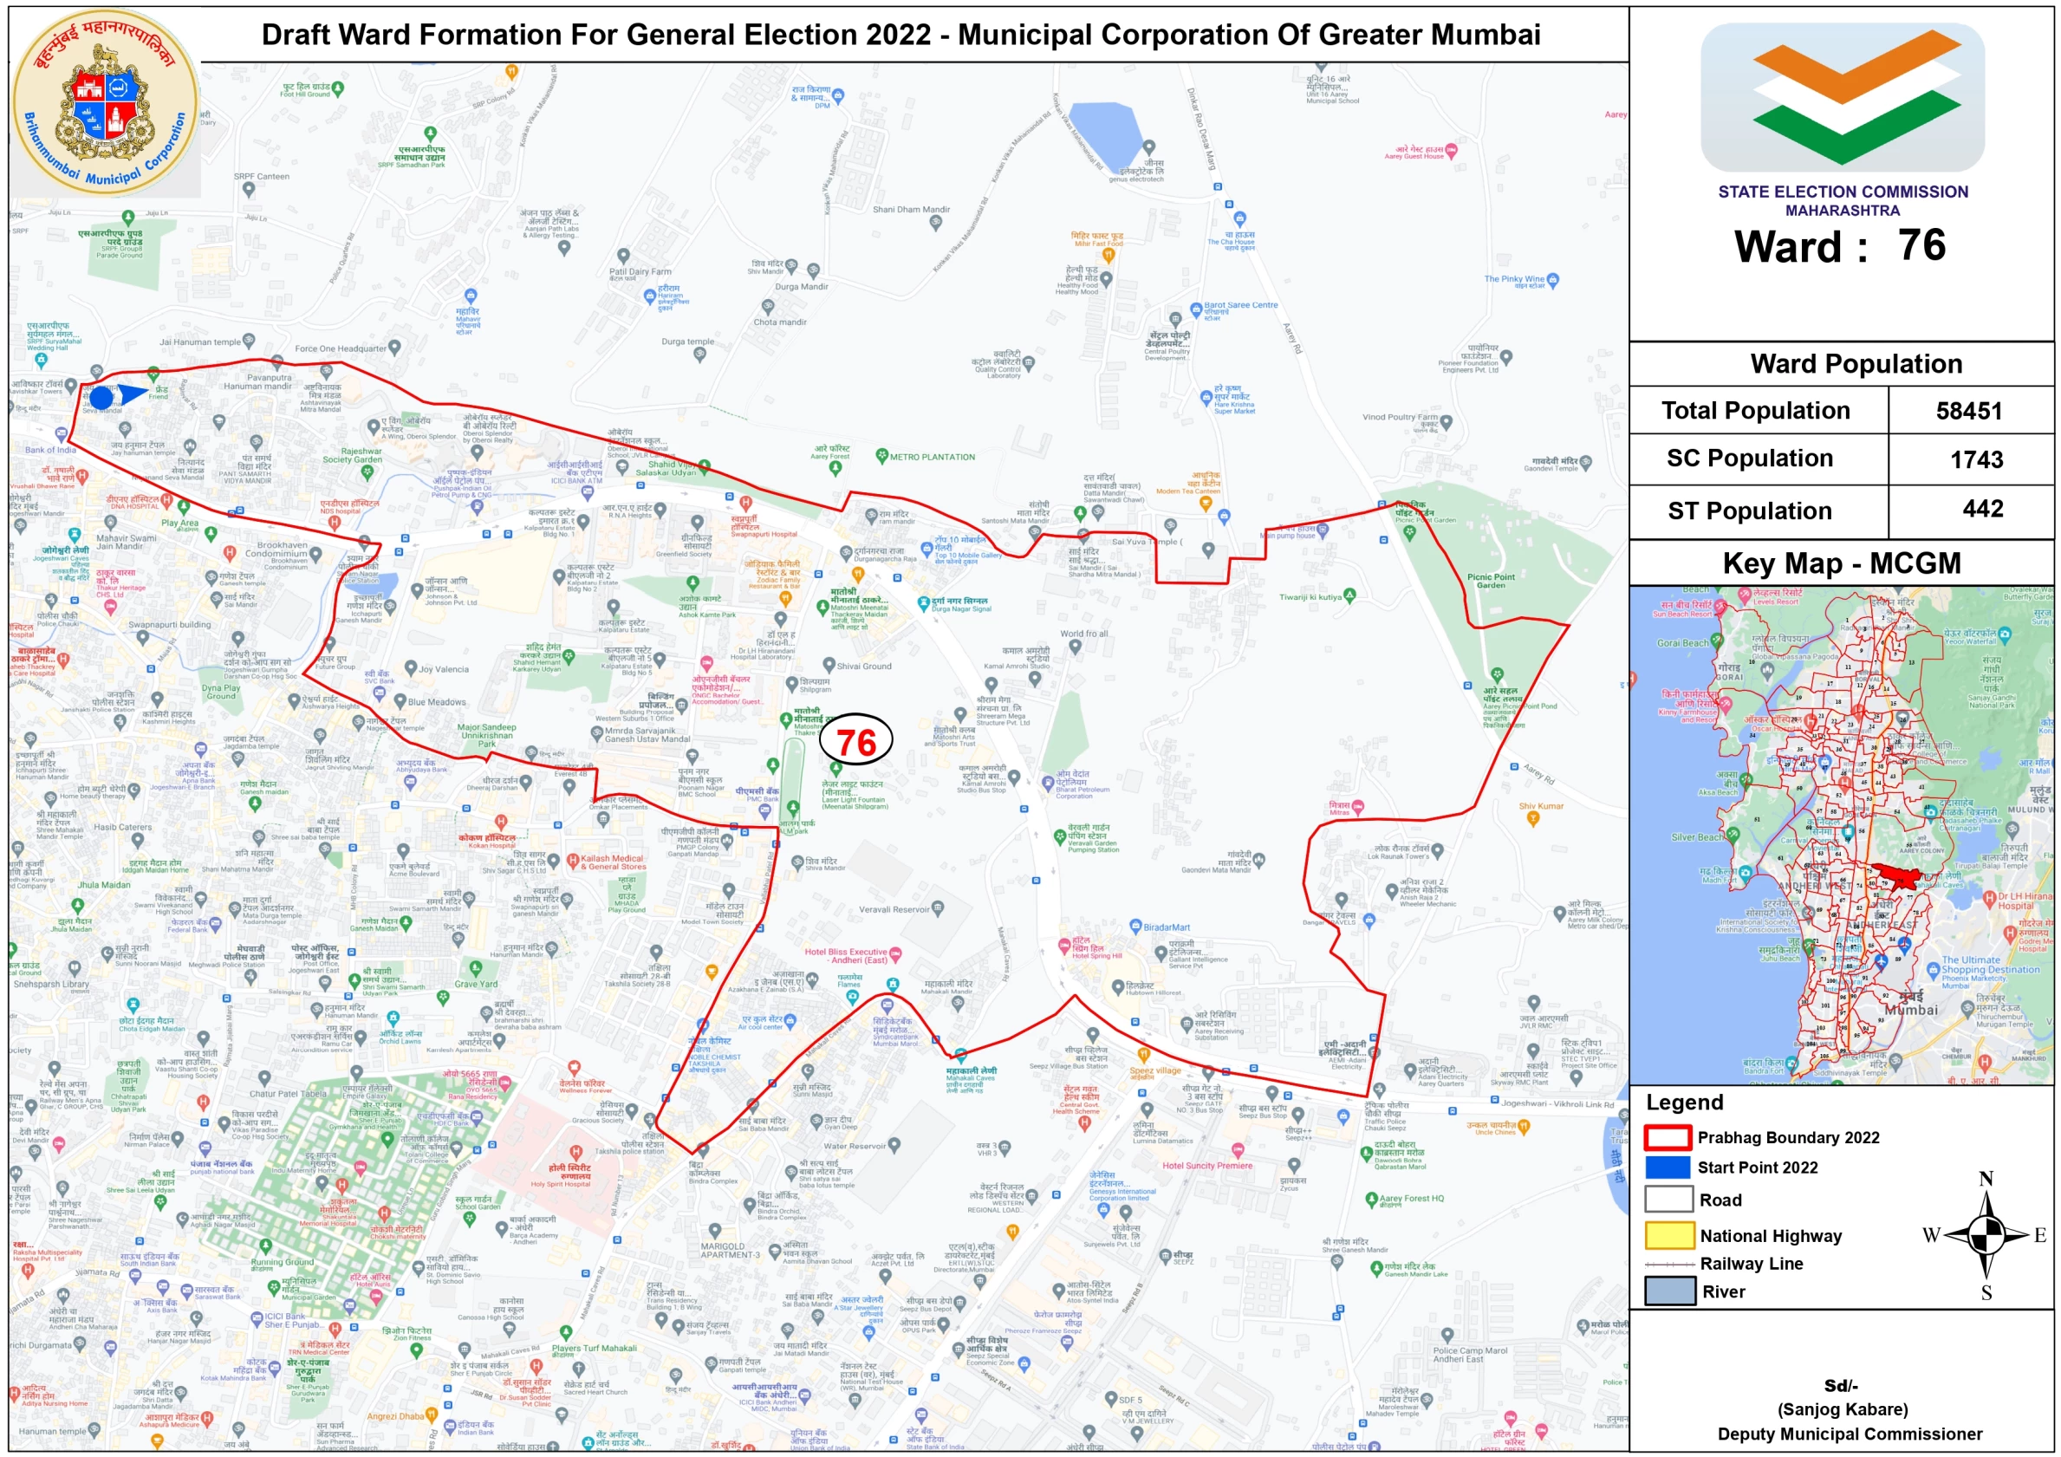Click the Hotel Bliss Executive pink pin
Viewport: 2061px width, 1457px height.
tap(895, 955)
